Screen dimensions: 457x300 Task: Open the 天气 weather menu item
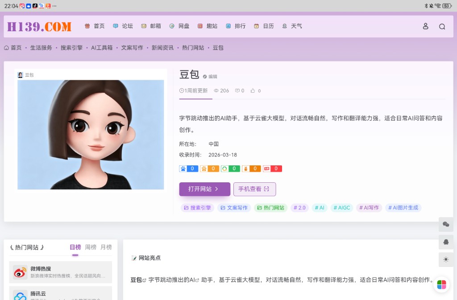click(x=292, y=26)
